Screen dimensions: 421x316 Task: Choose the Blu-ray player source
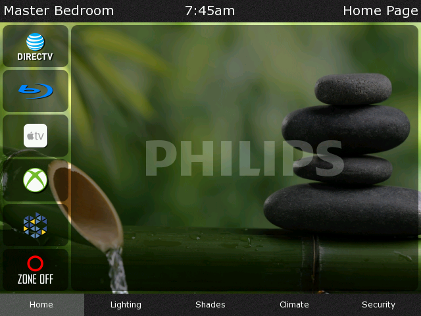pyautogui.click(x=36, y=91)
